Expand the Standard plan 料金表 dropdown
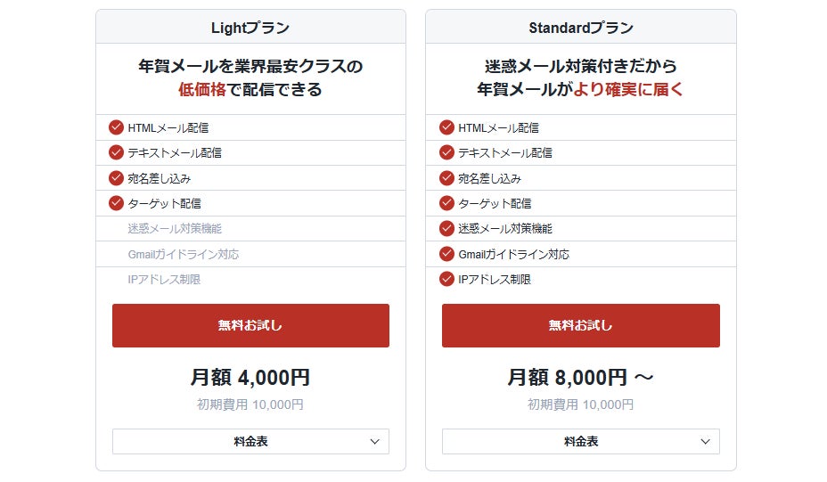The width and height of the screenshot is (827, 482). [581, 441]
